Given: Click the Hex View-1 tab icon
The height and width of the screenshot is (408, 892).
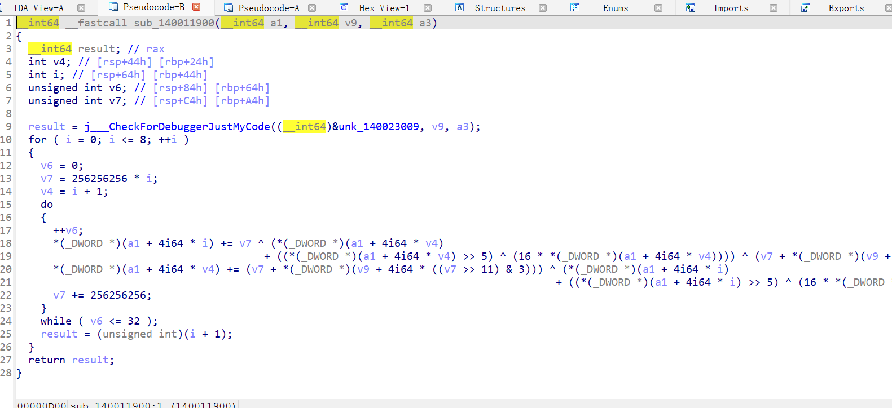Looking at the screenshot, I should (x=344, y=8).
